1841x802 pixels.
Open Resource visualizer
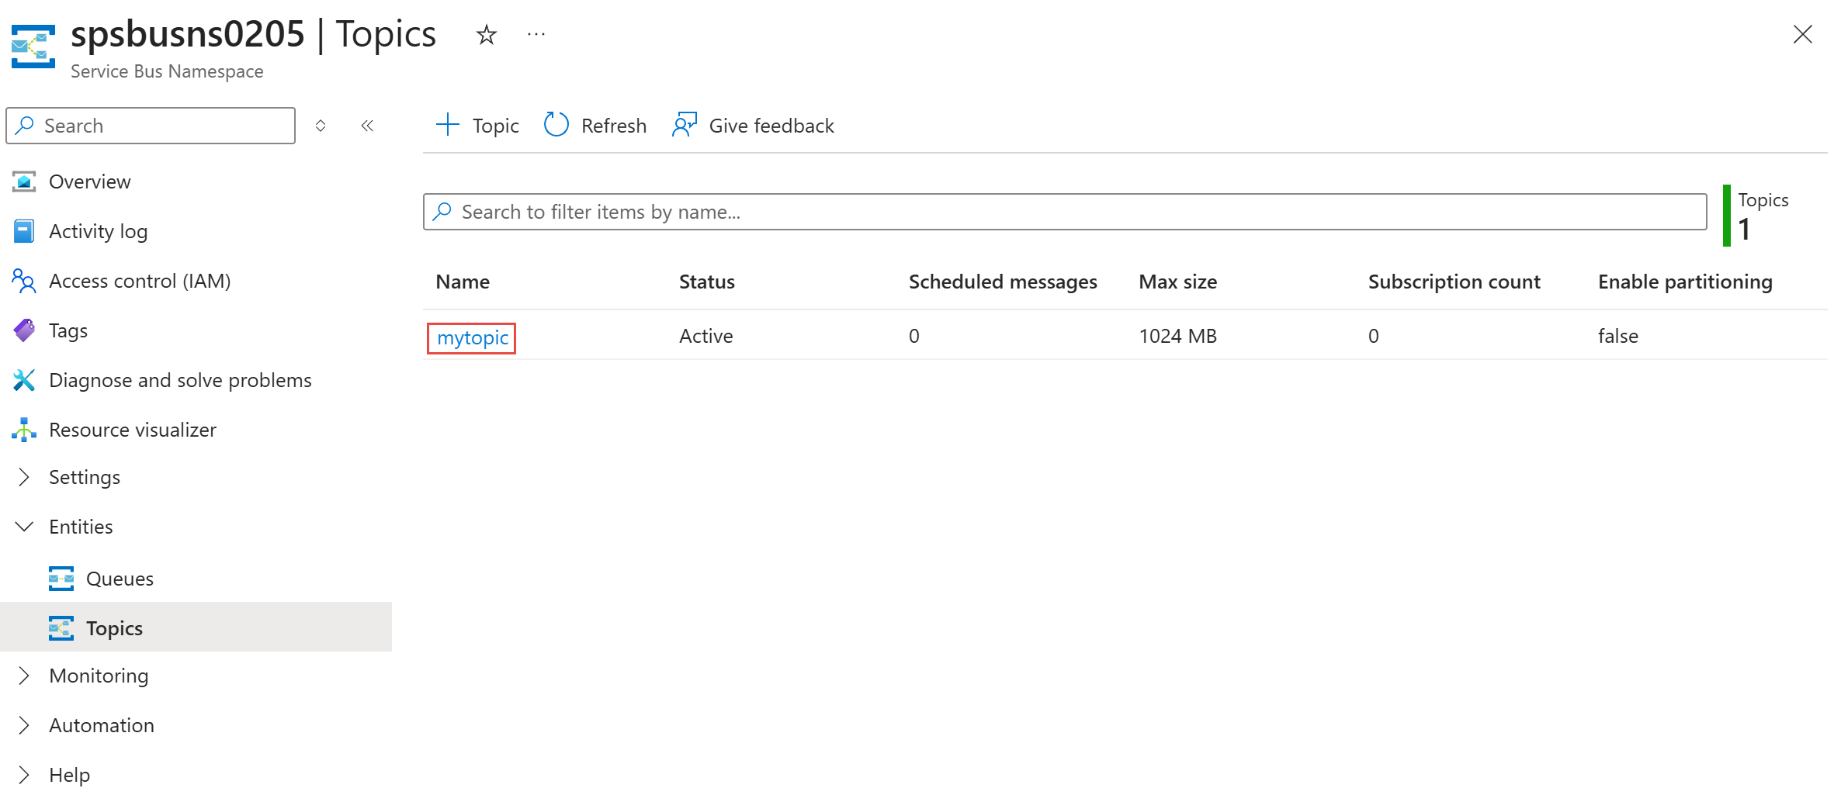(x=133, y=430)
